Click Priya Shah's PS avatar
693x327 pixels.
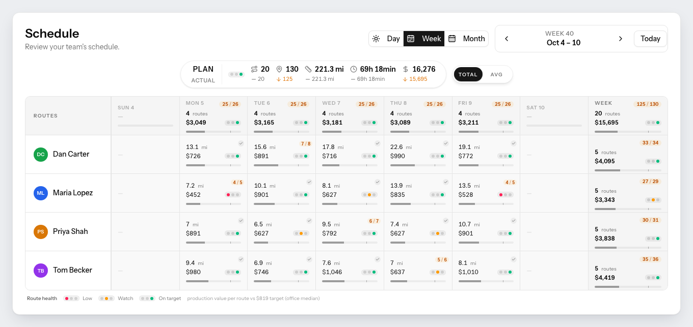tap(41, 231)
